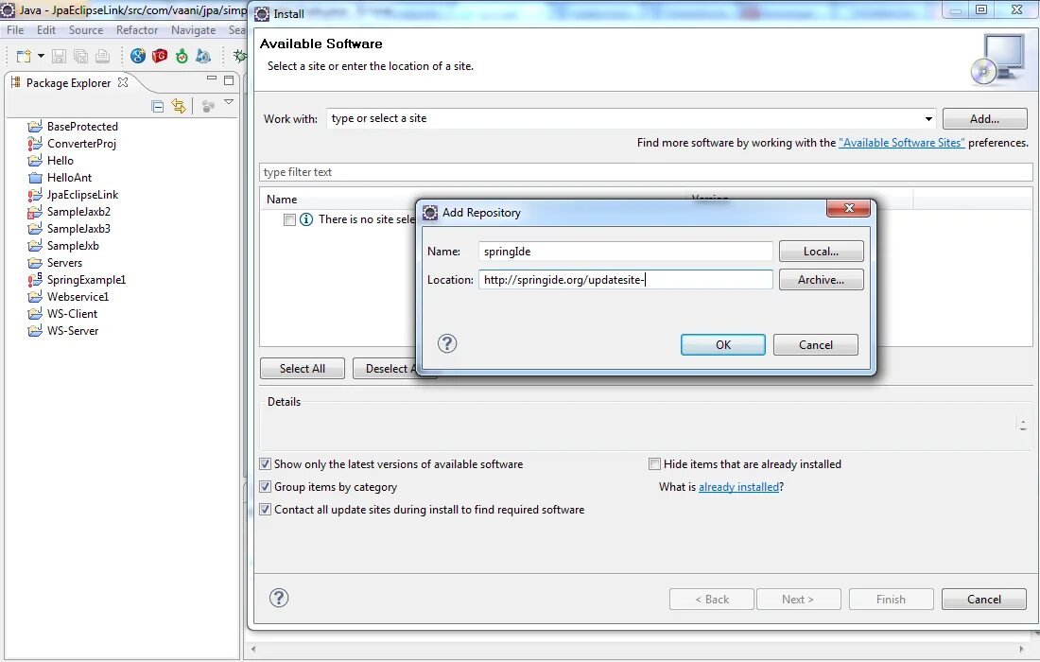Click the Details area scroll stepper

1023,425
